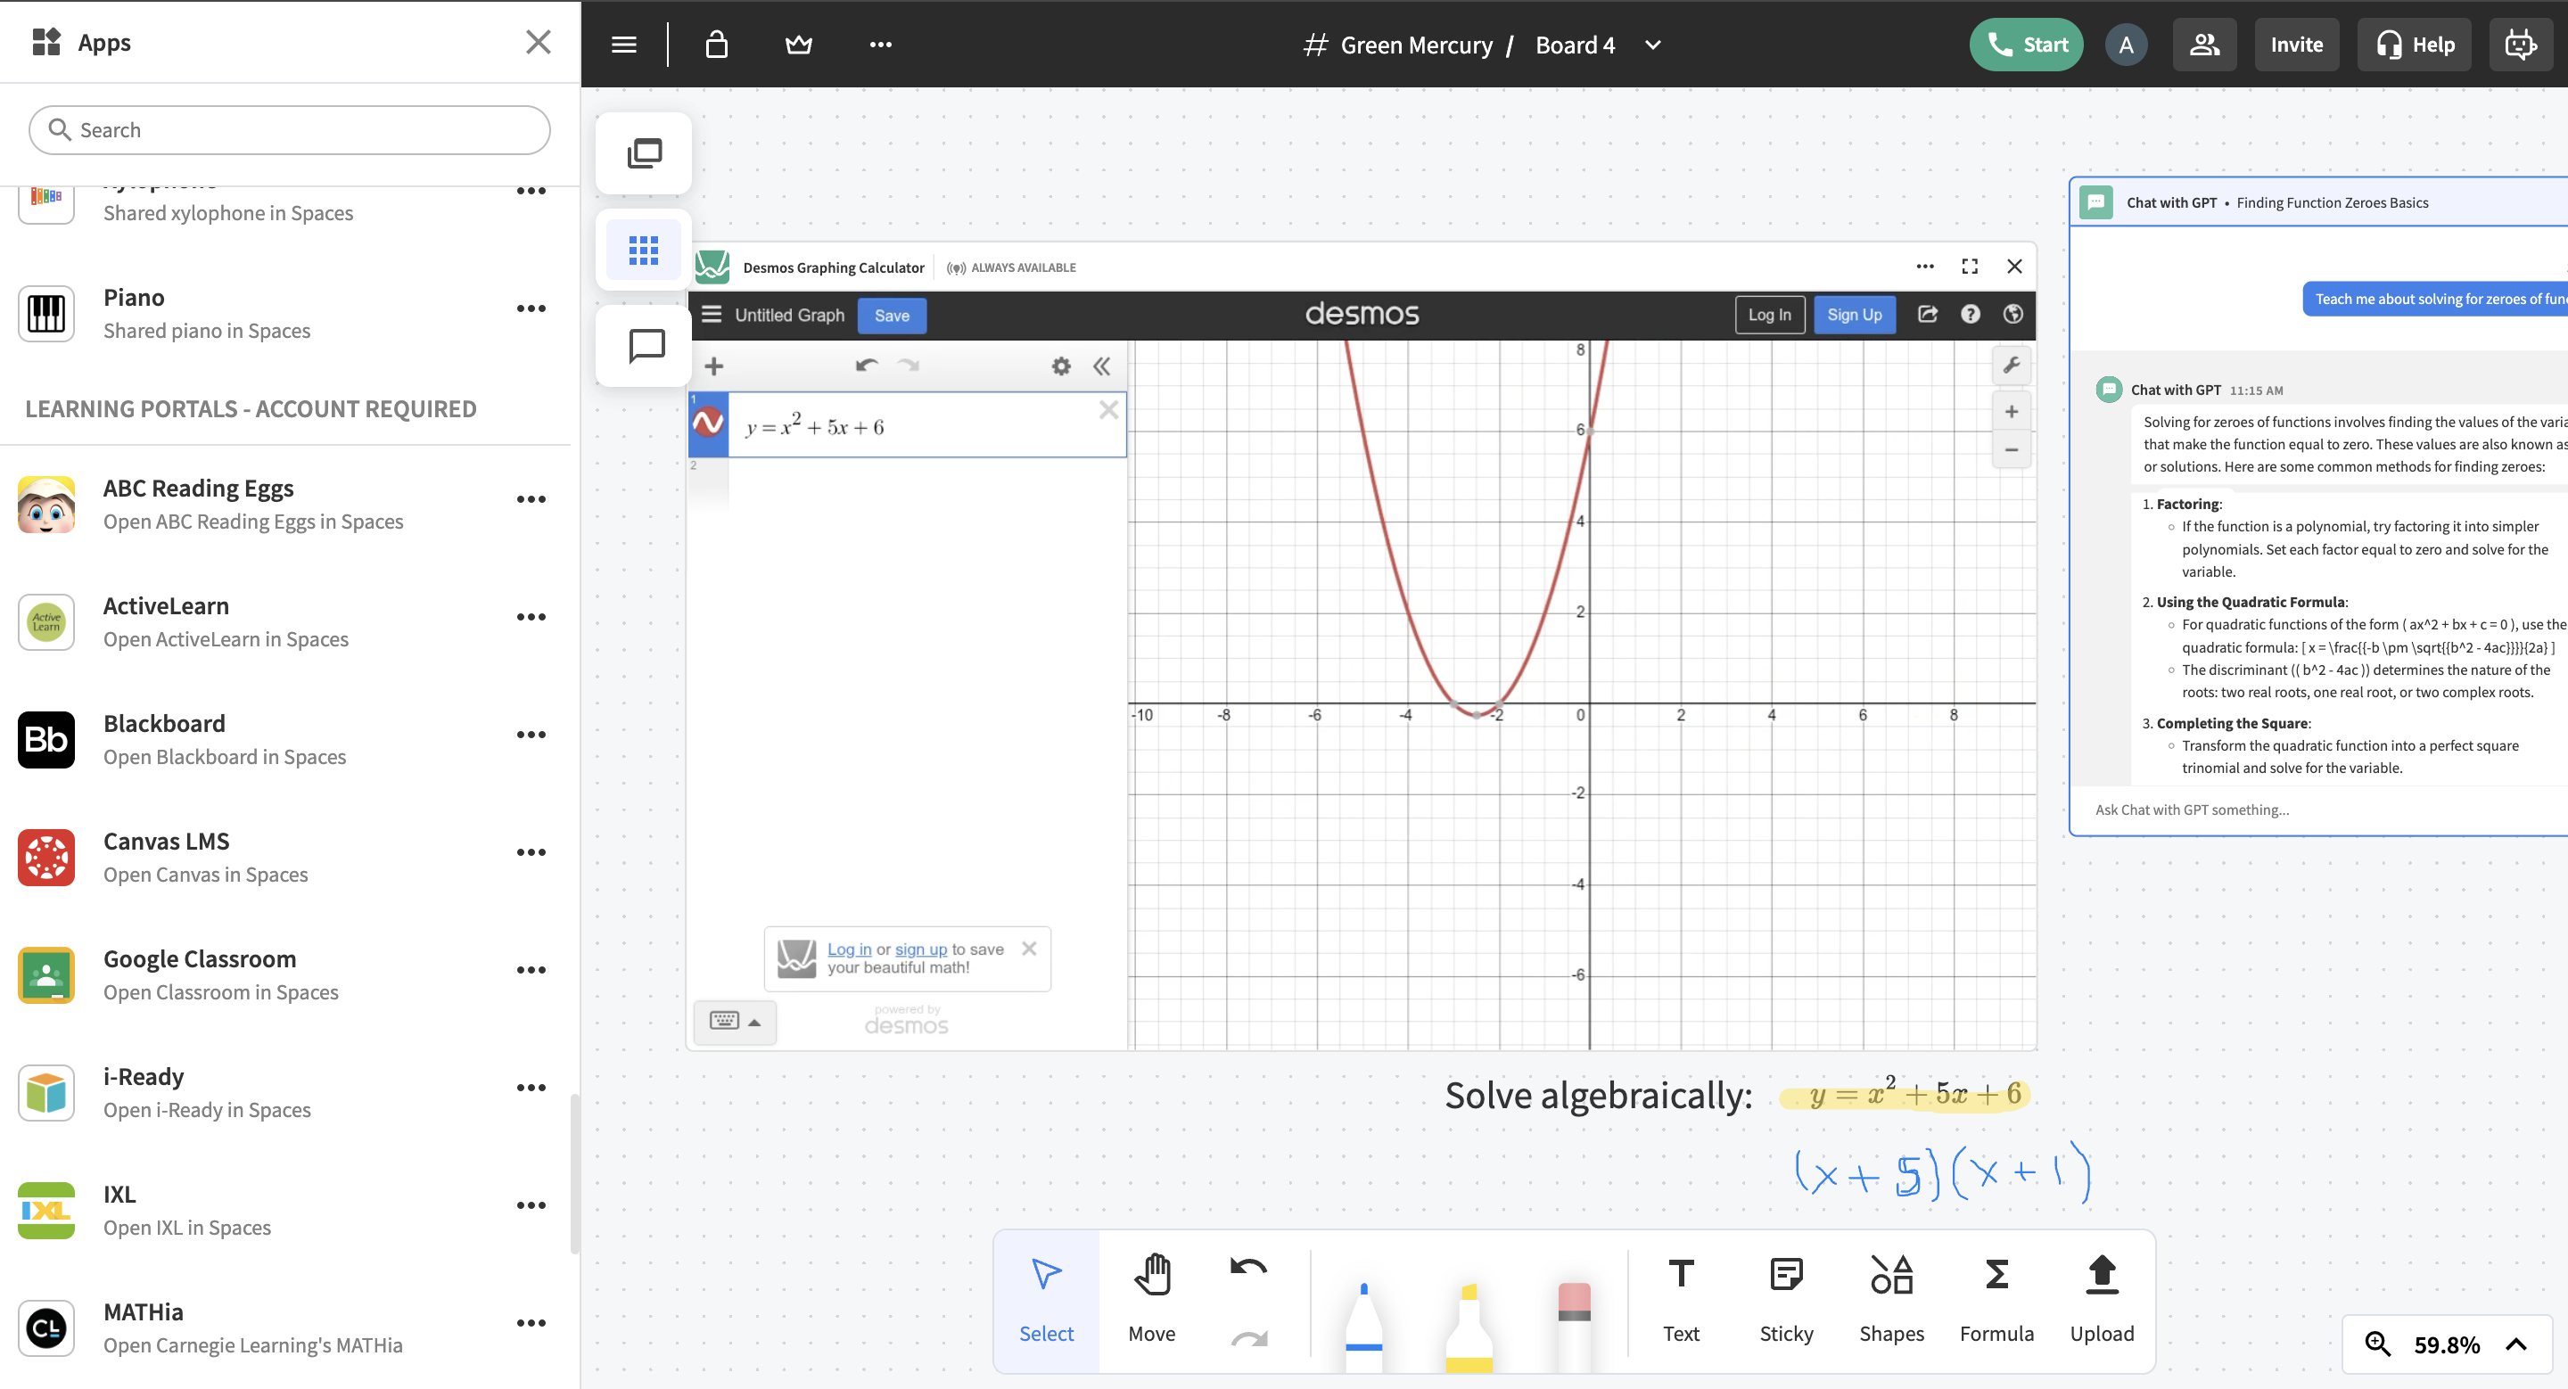Show the Desmos on-screen keyboard
The image size is (2568, 1389).
click(x=735, y=1022)
